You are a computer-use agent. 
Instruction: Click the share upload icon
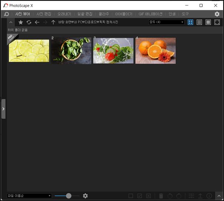(200, 196)
